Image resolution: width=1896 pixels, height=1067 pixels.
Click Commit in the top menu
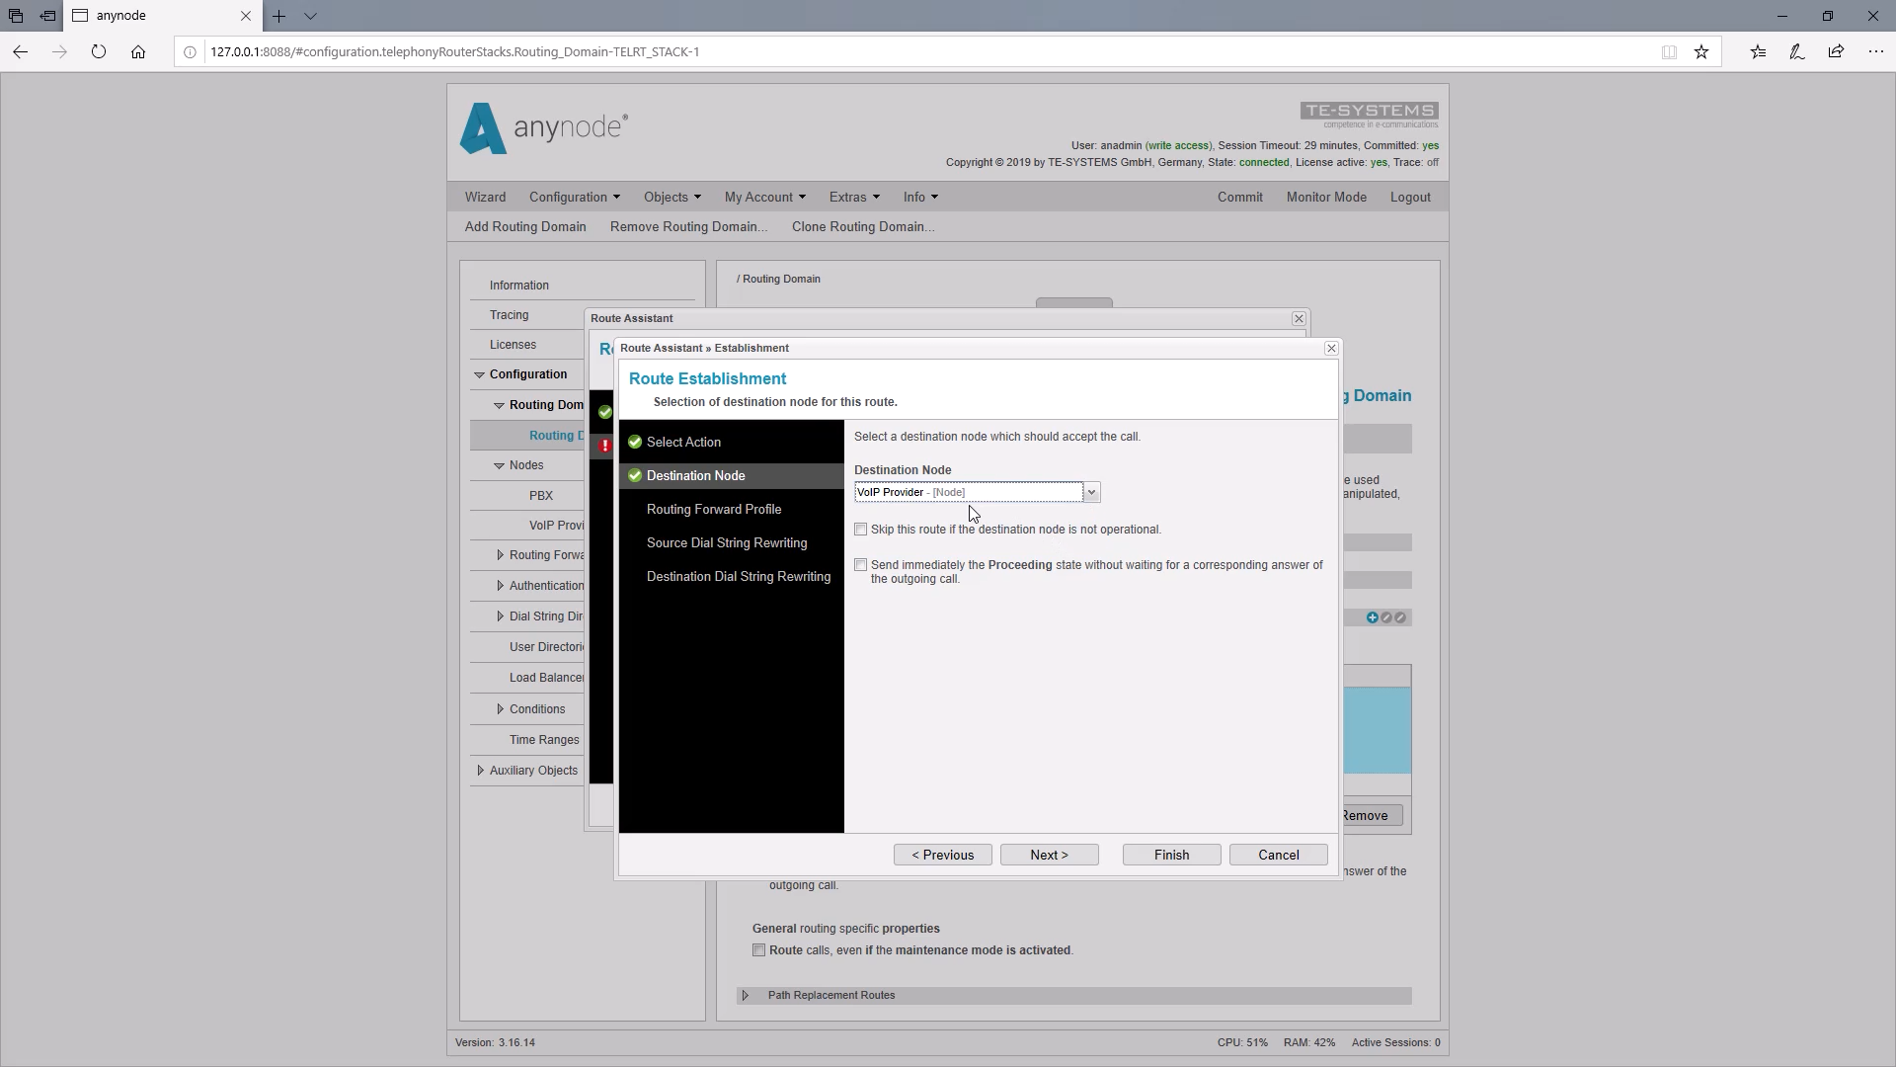1239,197
